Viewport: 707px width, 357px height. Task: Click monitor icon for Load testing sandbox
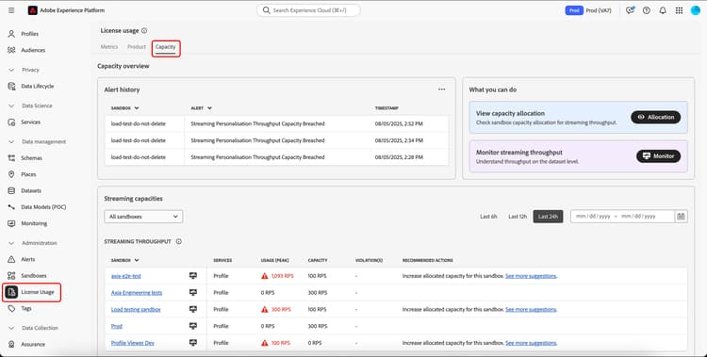tap(193, 309)
